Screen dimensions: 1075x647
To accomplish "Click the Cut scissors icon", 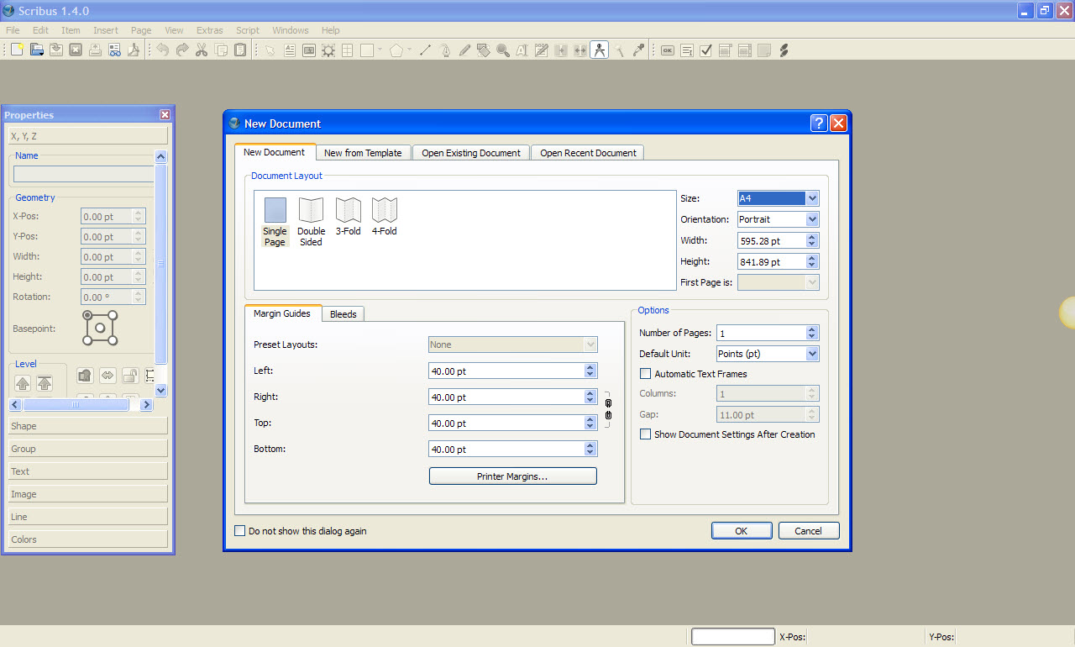I will pyautogui.click(x=202, y=50).
